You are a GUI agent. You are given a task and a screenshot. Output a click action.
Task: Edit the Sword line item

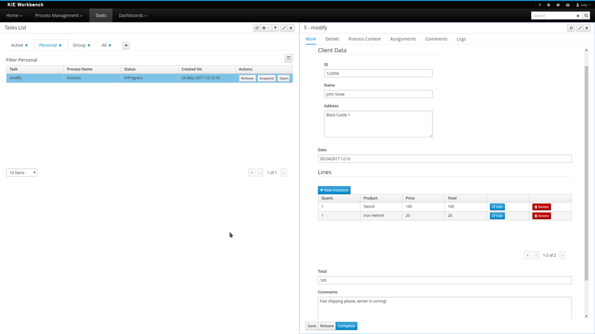(x=497, y=207)
